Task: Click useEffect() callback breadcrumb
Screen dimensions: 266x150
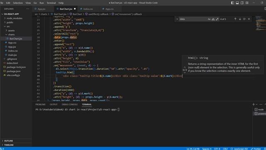Action: pyautogui.click(x=97, y=14)
